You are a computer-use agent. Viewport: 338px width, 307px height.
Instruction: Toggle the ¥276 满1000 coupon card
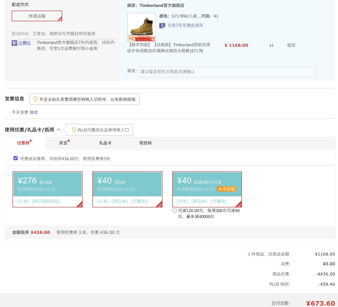[x=47, y=189]
